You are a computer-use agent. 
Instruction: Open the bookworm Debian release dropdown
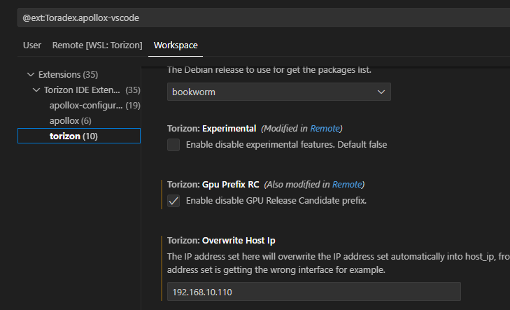(x=278, y=92)
